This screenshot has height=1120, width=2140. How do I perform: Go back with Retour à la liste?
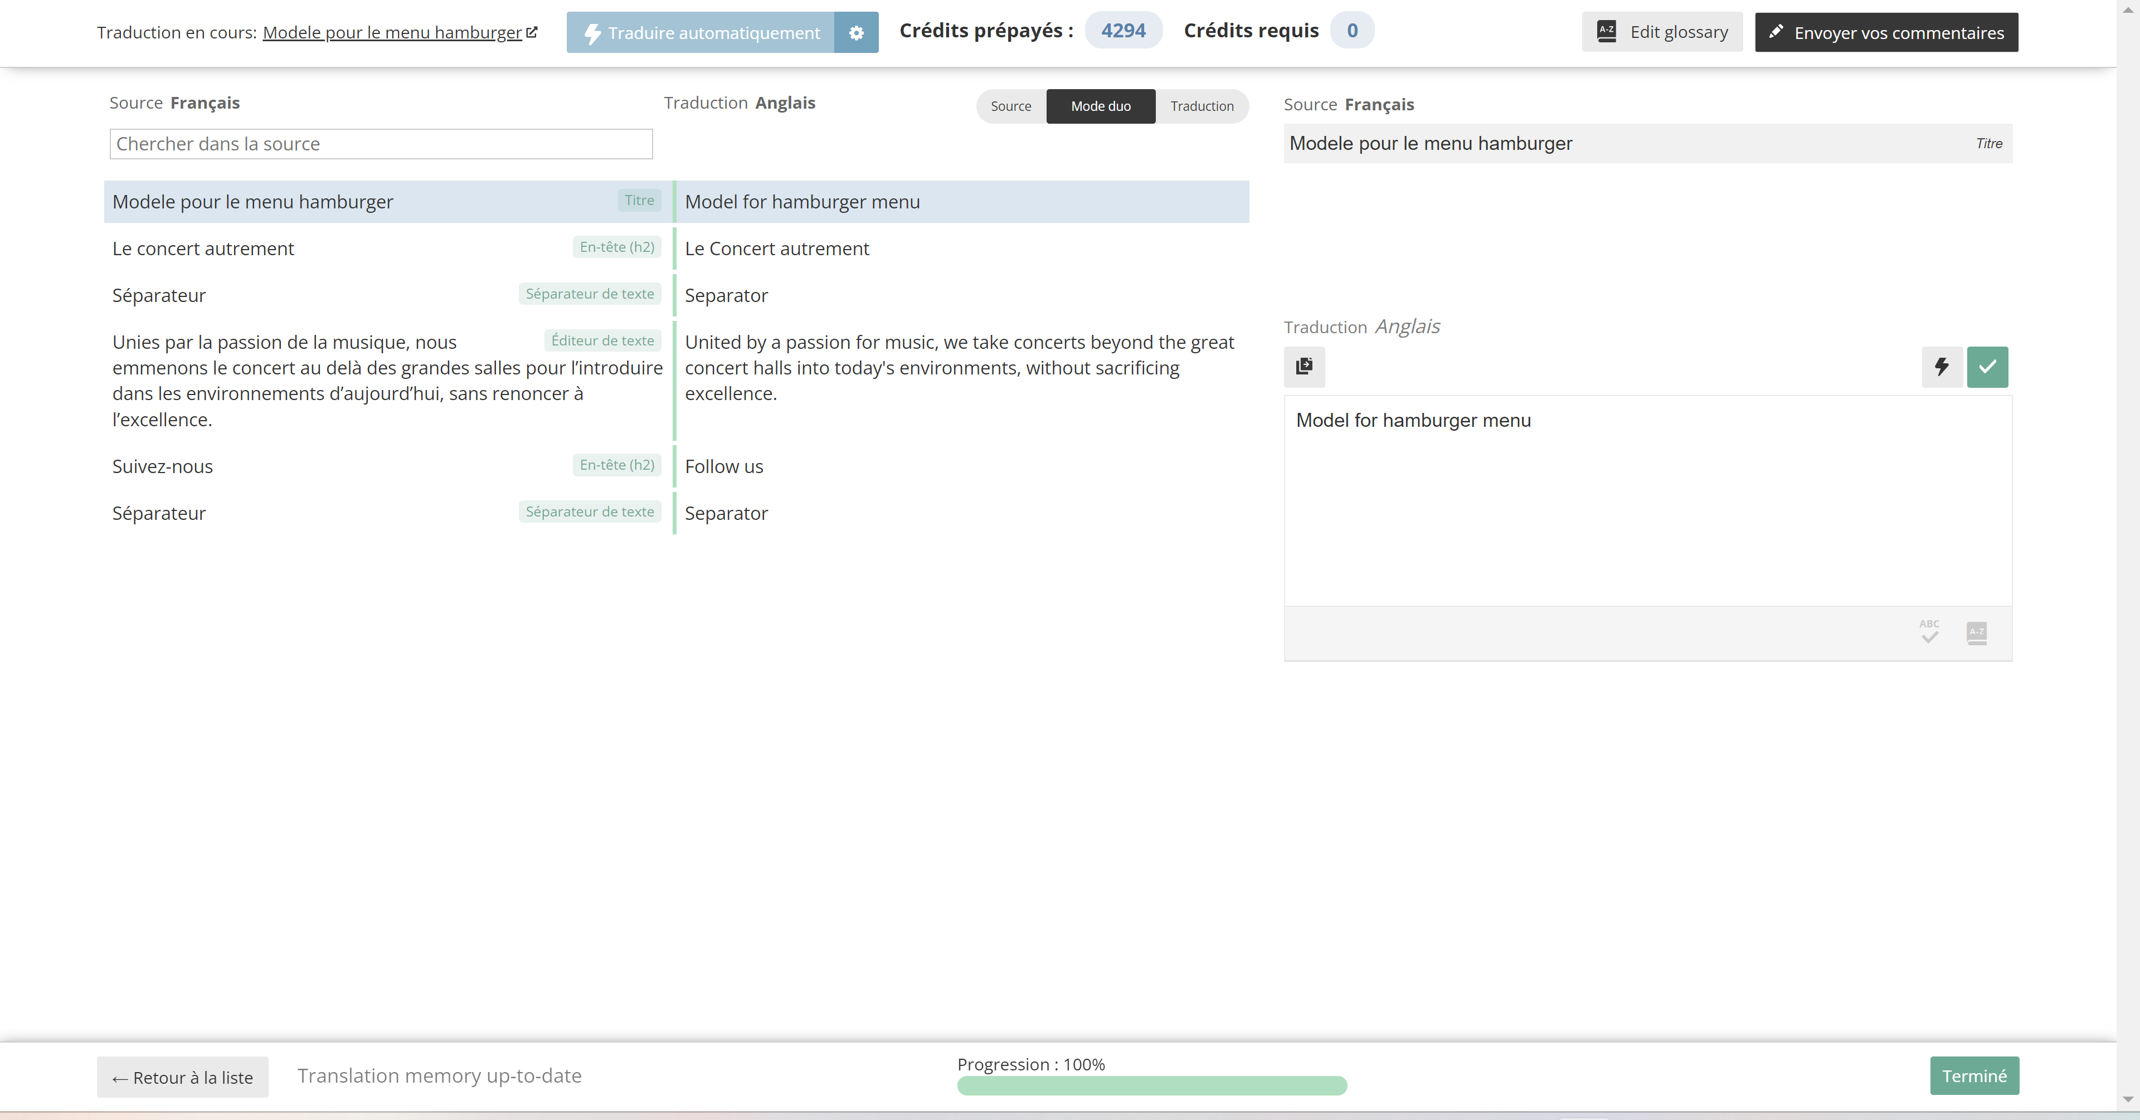182,1077
